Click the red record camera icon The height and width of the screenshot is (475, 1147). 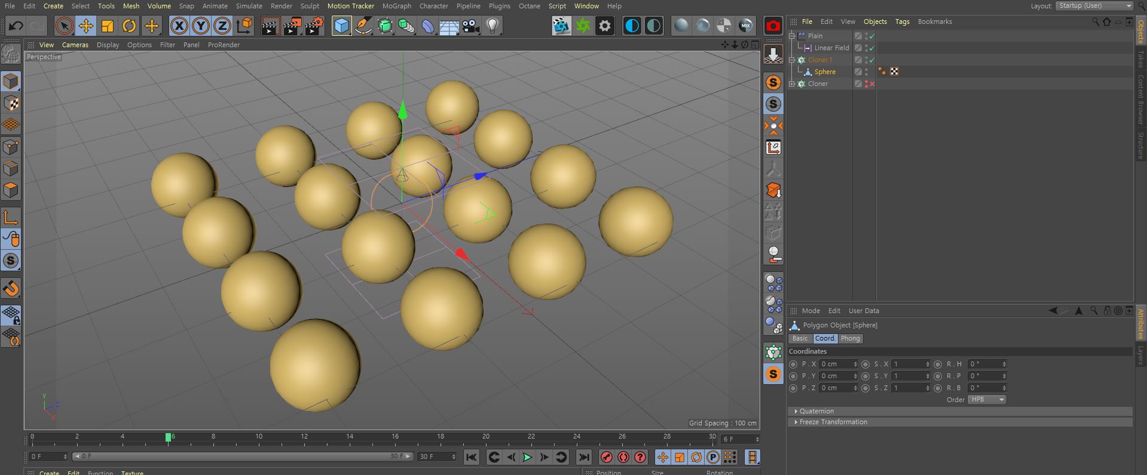tap(773, 26)
